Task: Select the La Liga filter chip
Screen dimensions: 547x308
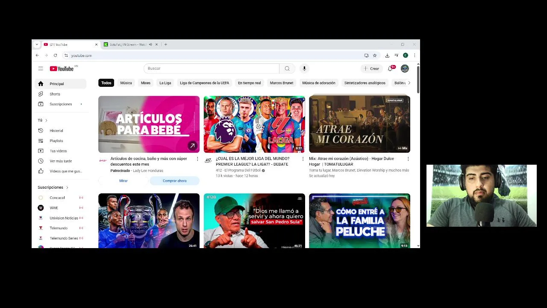Action: [165, 83]
